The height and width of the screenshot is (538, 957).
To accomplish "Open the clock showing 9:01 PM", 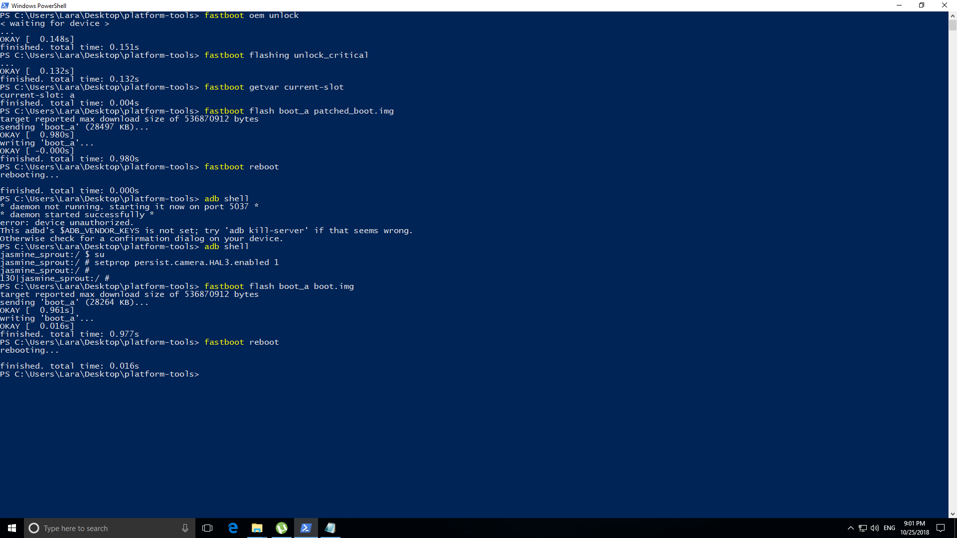I will 915,528.
